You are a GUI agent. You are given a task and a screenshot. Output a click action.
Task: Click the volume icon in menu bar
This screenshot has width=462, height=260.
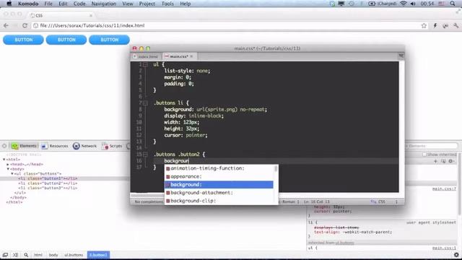[413, 4]
